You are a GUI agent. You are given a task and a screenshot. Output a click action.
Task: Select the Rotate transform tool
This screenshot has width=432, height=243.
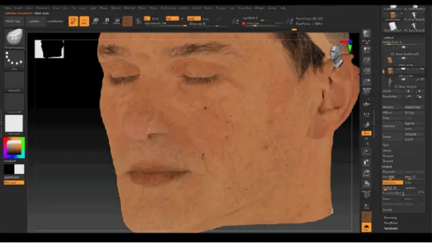coord(117,21)
